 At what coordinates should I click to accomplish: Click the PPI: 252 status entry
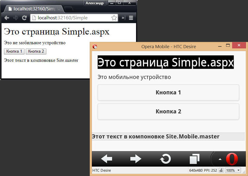click(x=210, y=170)
